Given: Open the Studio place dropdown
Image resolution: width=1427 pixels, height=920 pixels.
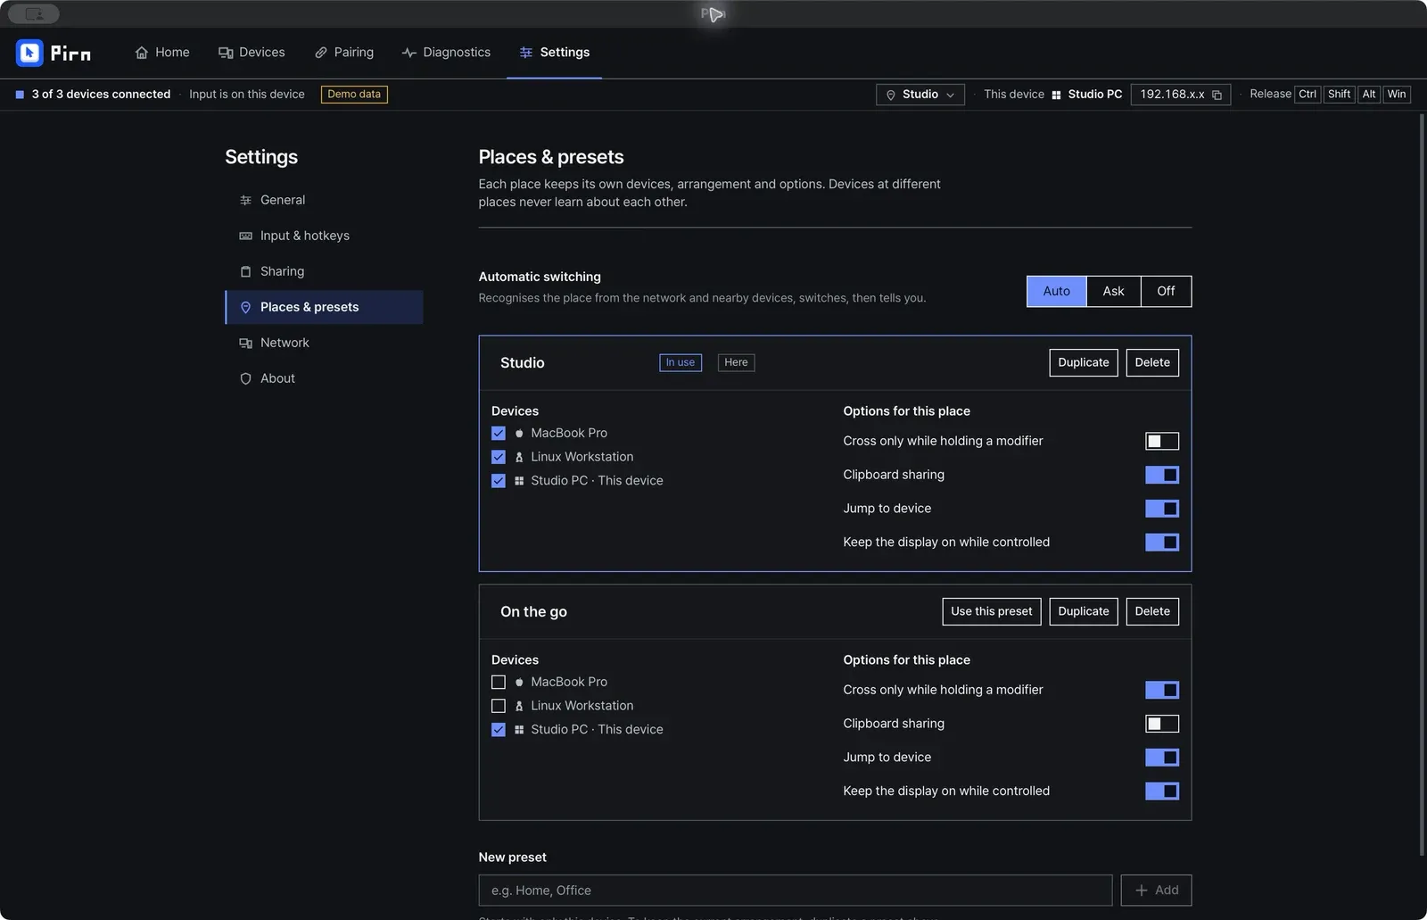Looking at the screenshot, I should point(920,95).
